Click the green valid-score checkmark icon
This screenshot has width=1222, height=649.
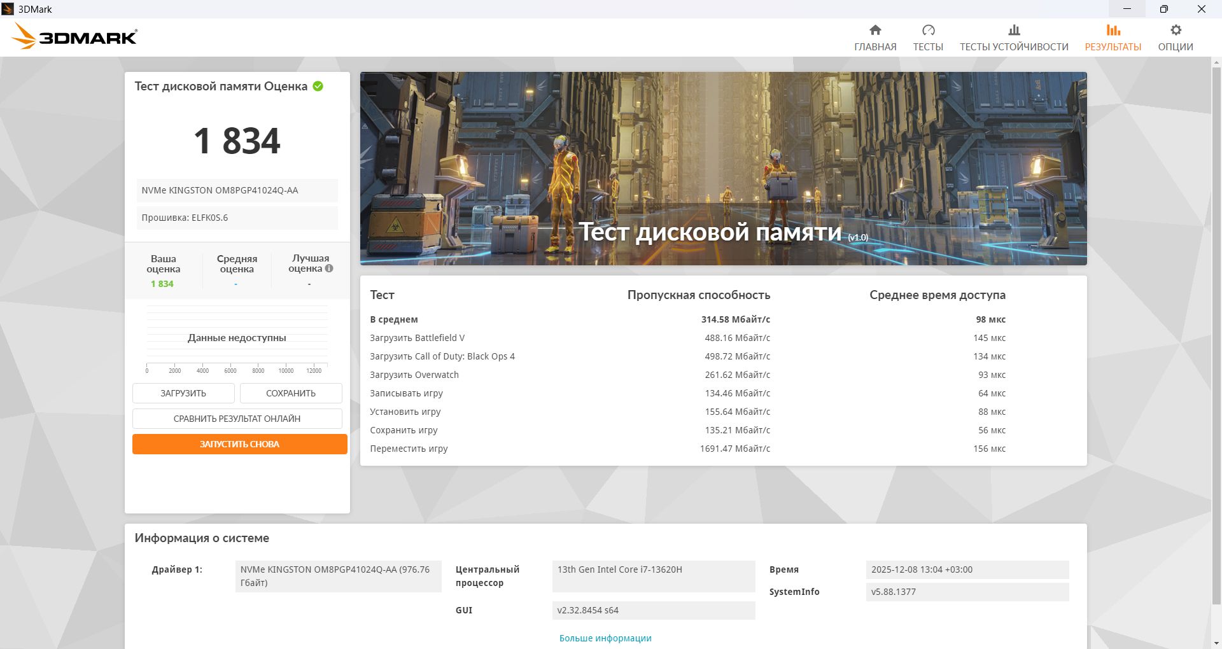[318, 86]
